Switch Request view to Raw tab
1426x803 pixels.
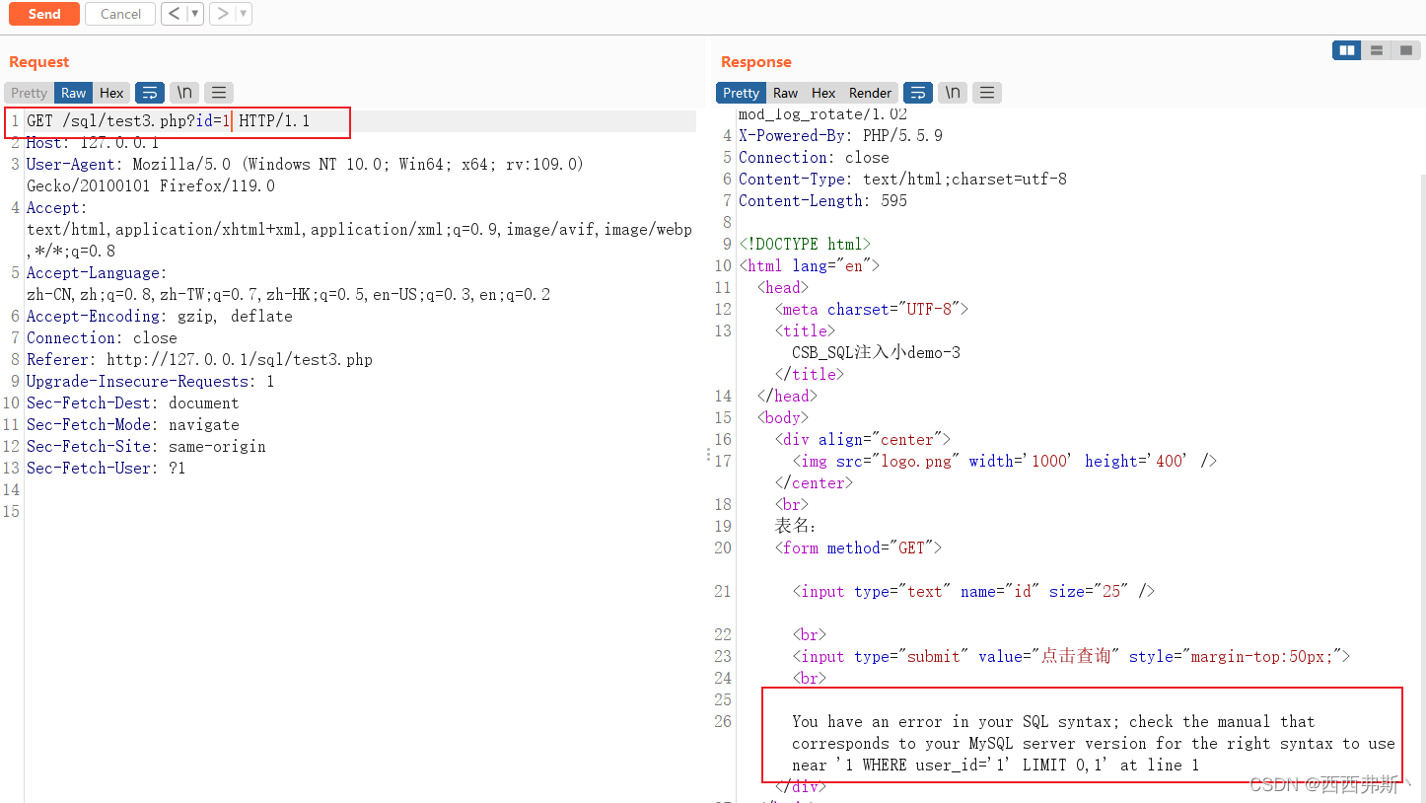[74, 93]
